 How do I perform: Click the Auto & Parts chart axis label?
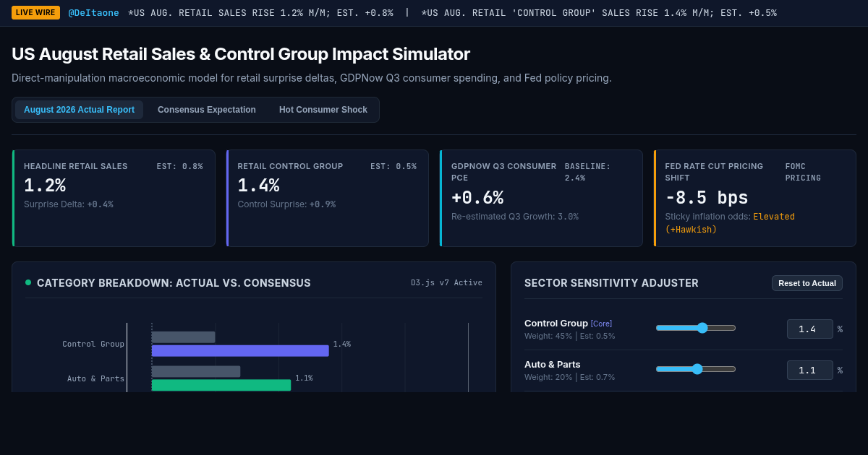[x=95, y=378]
